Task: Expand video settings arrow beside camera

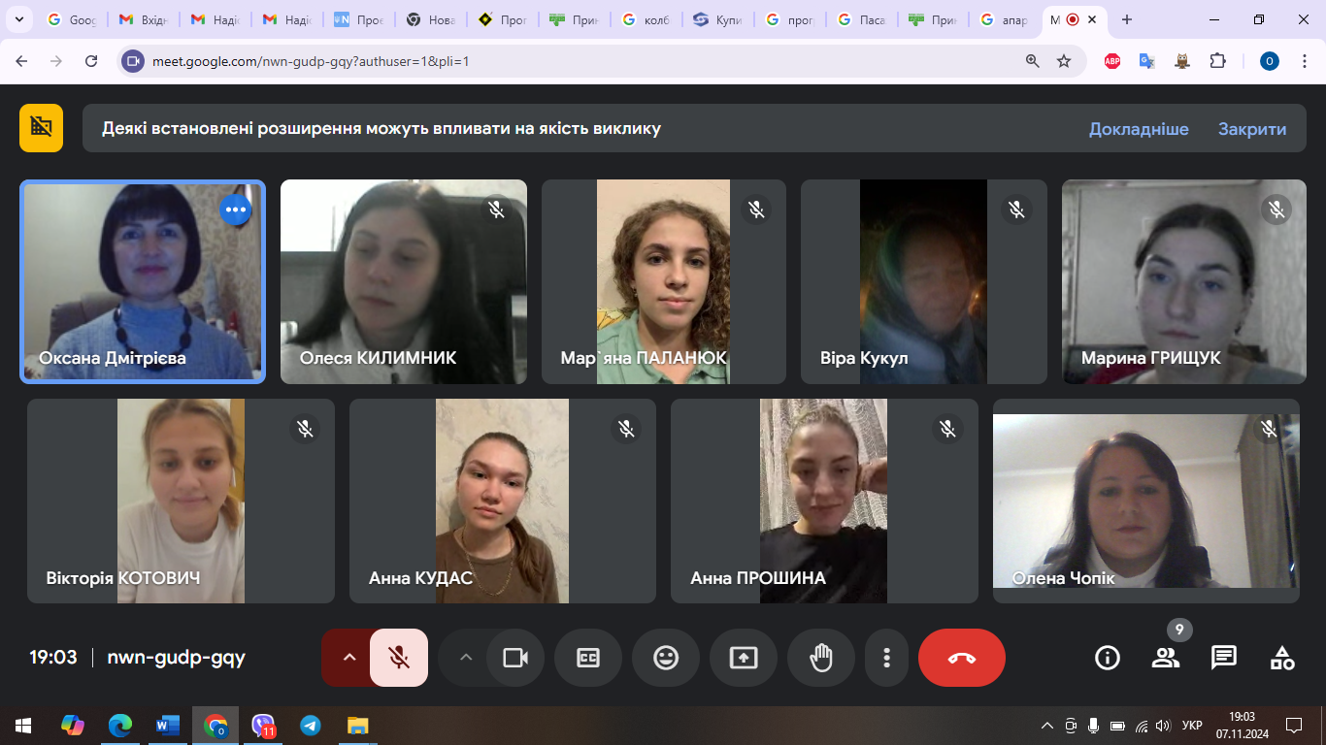Action: pyautogui.click(x=466, y=658)
